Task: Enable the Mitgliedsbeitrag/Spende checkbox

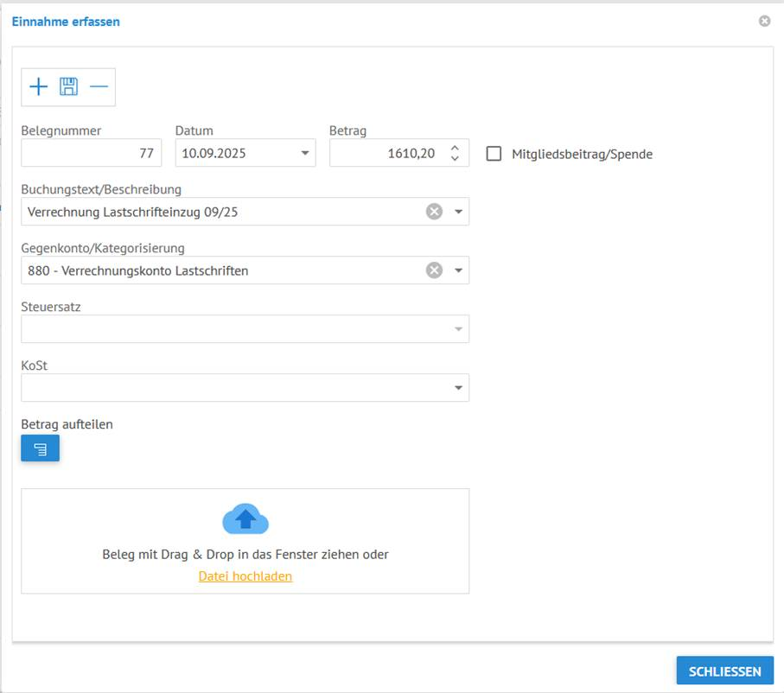Action: point(494,154)
